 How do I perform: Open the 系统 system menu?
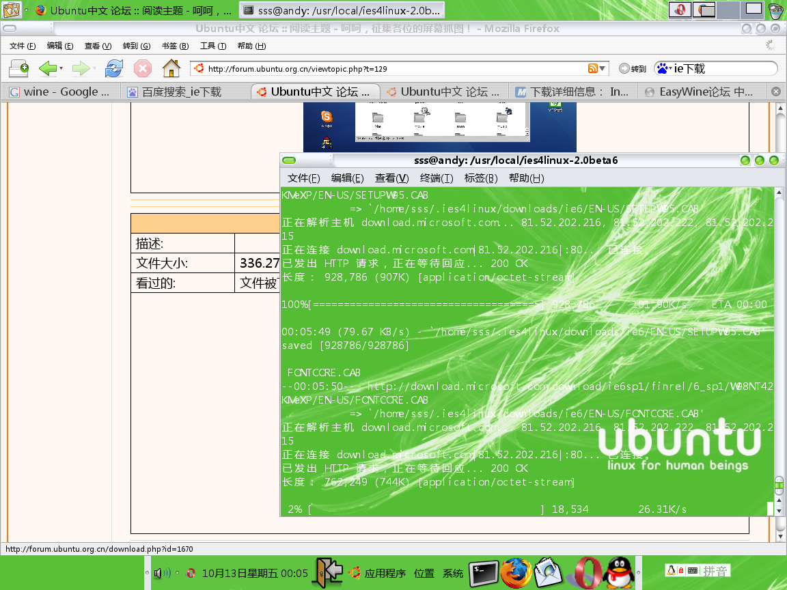[453, 573]
